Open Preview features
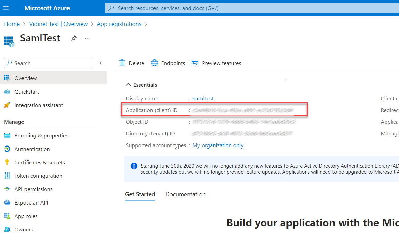 click(217, 63)
